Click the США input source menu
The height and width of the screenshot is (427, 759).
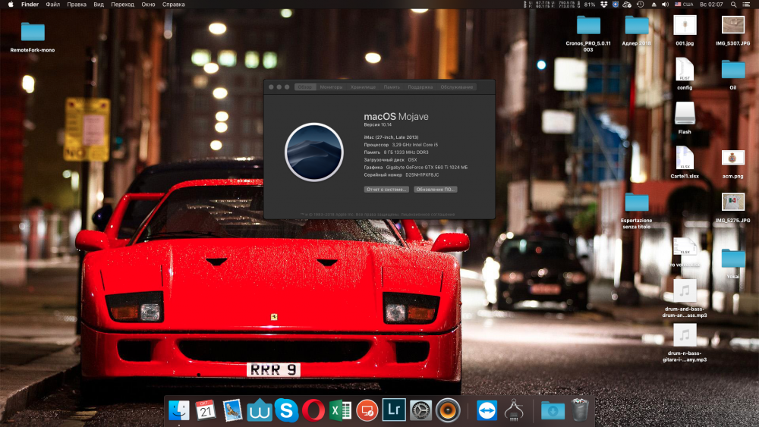tap(684, 5)
